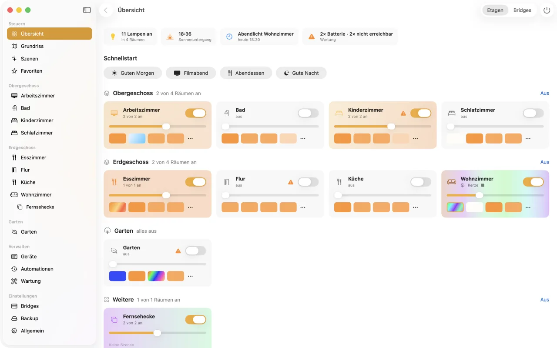Open the Fernsehecke sub-room in sidebar
Image resolution: width=557 pixels, height=348 pixels.
click(x=50, y=207)
